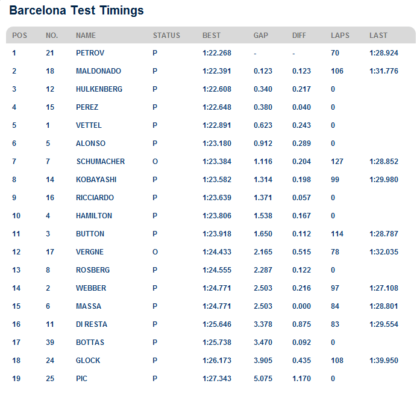Click the GAP column header
The width and height of the screenshot is (420, 401).
261,36
